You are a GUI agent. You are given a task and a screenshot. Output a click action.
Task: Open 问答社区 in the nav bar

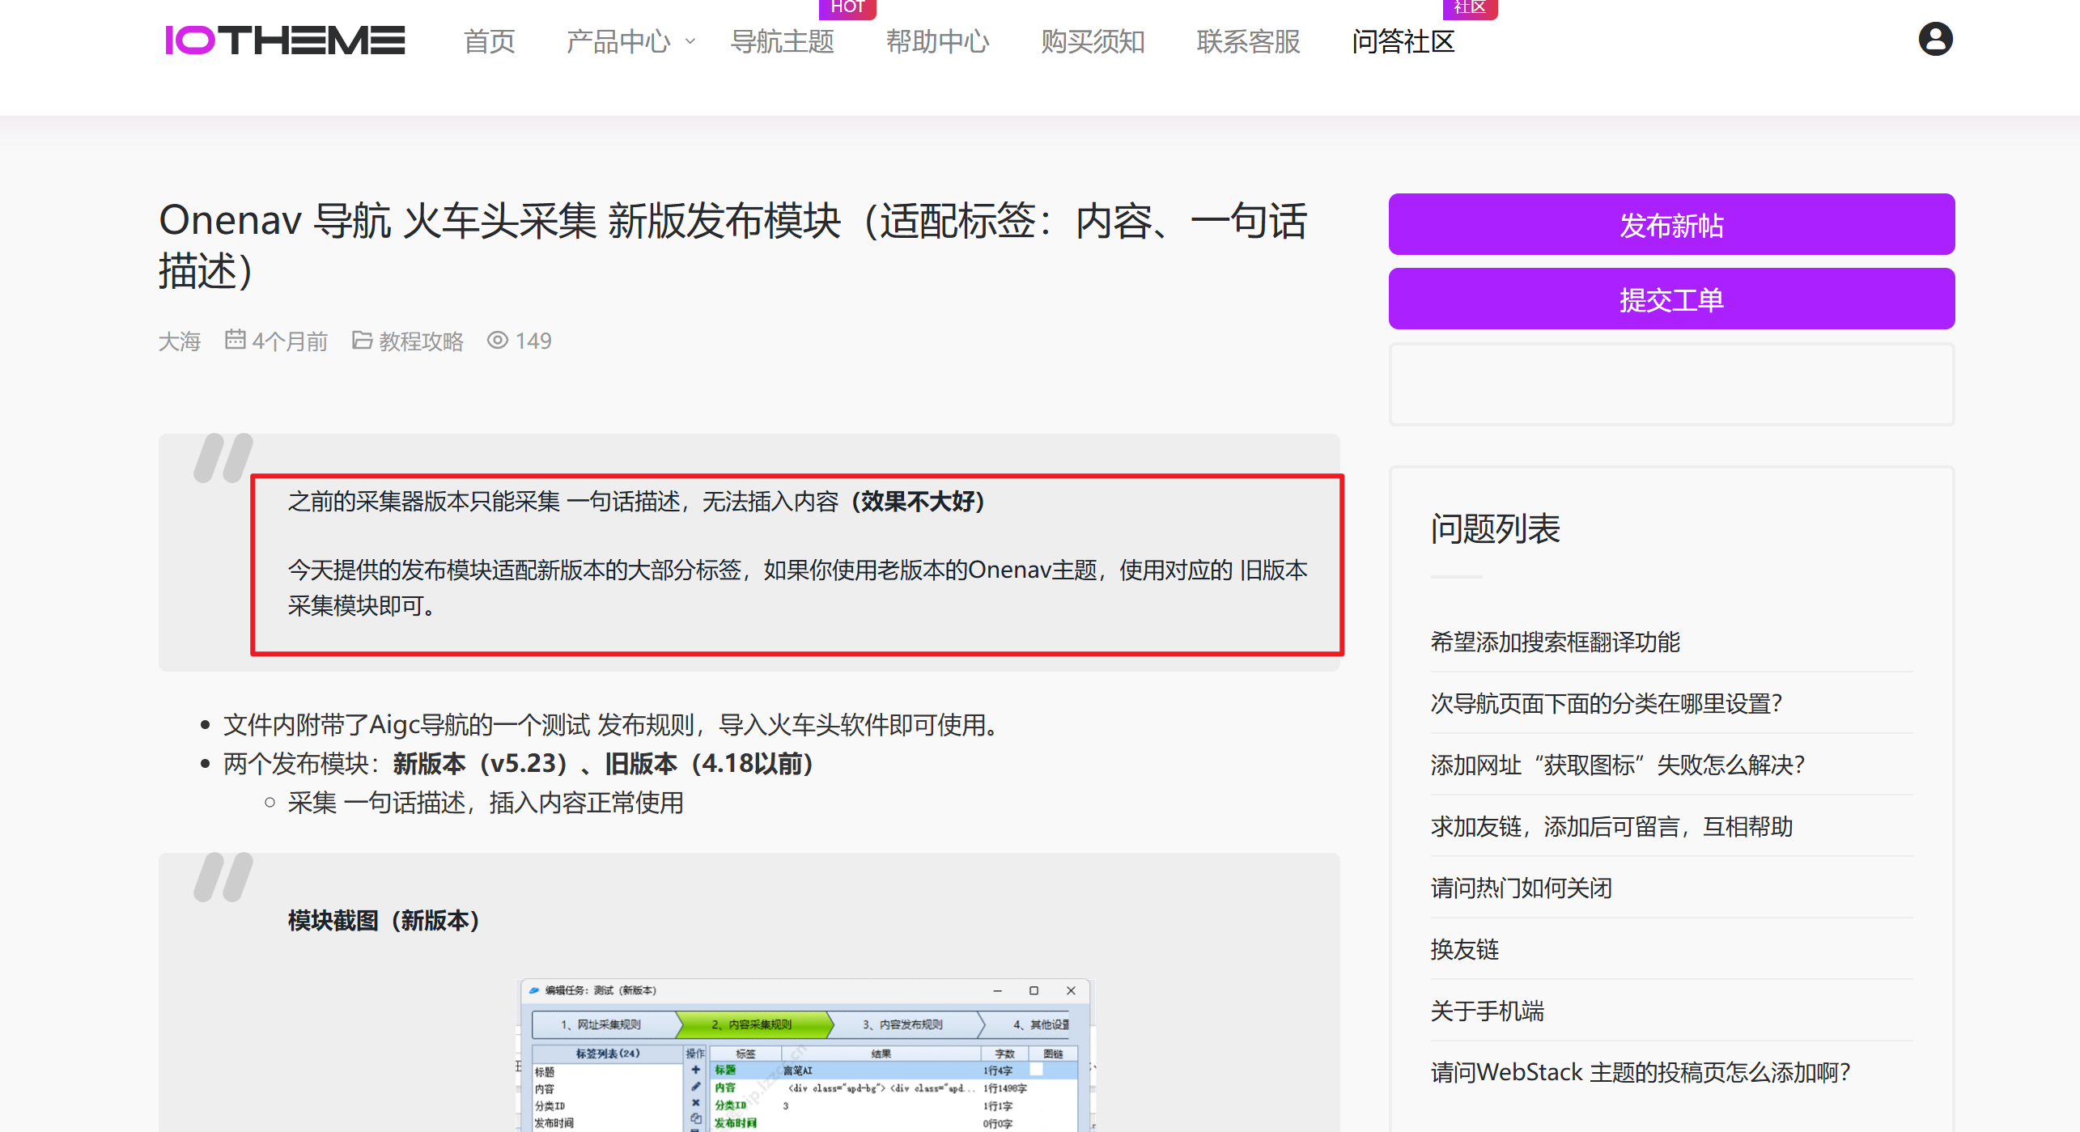[1403, 41]
